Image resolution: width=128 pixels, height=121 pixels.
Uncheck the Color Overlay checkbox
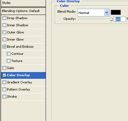[x=4, y=75]
